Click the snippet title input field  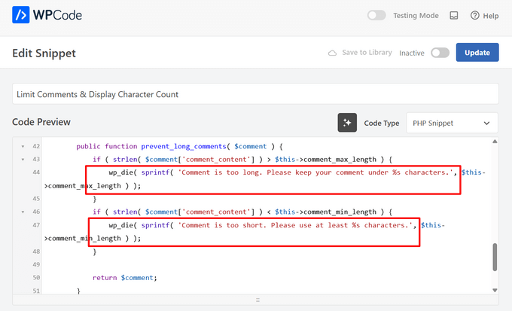coord(255,94)
